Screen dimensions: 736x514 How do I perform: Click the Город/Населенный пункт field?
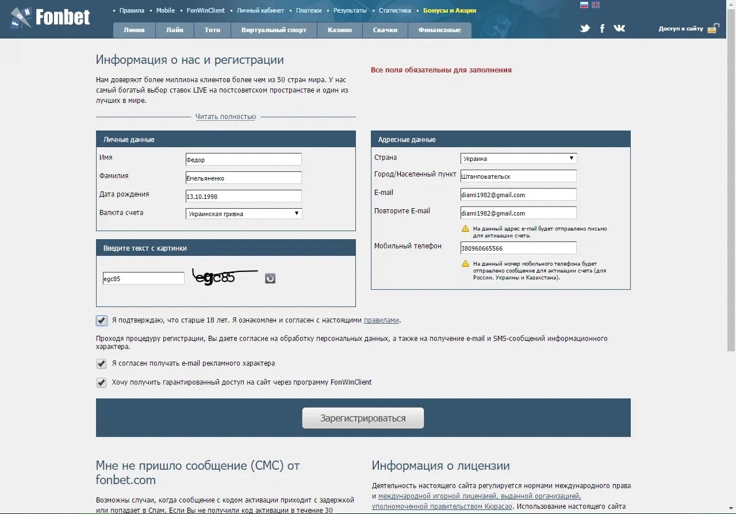click(519, 176)
